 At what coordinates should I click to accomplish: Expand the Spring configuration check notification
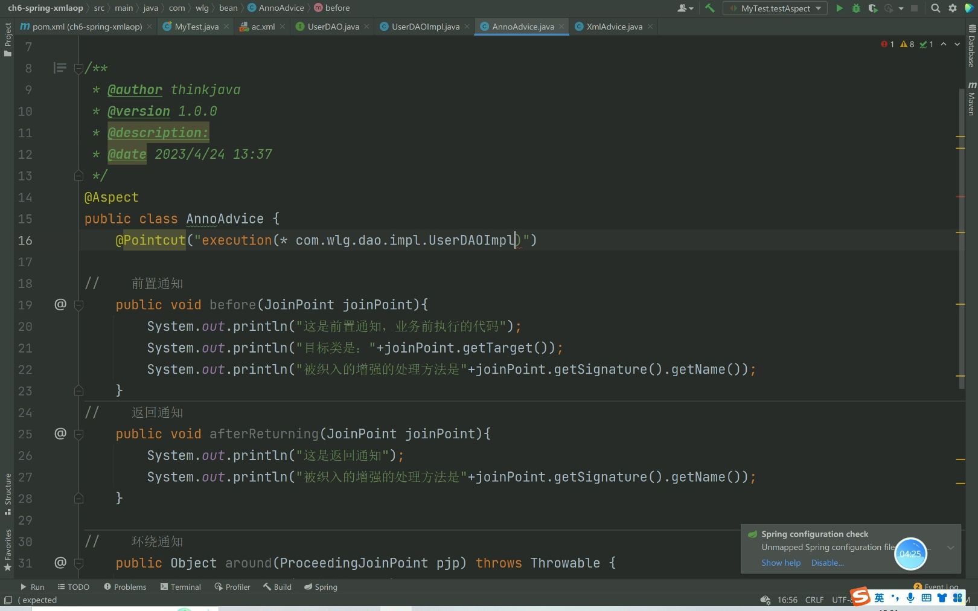click(950, 548)
